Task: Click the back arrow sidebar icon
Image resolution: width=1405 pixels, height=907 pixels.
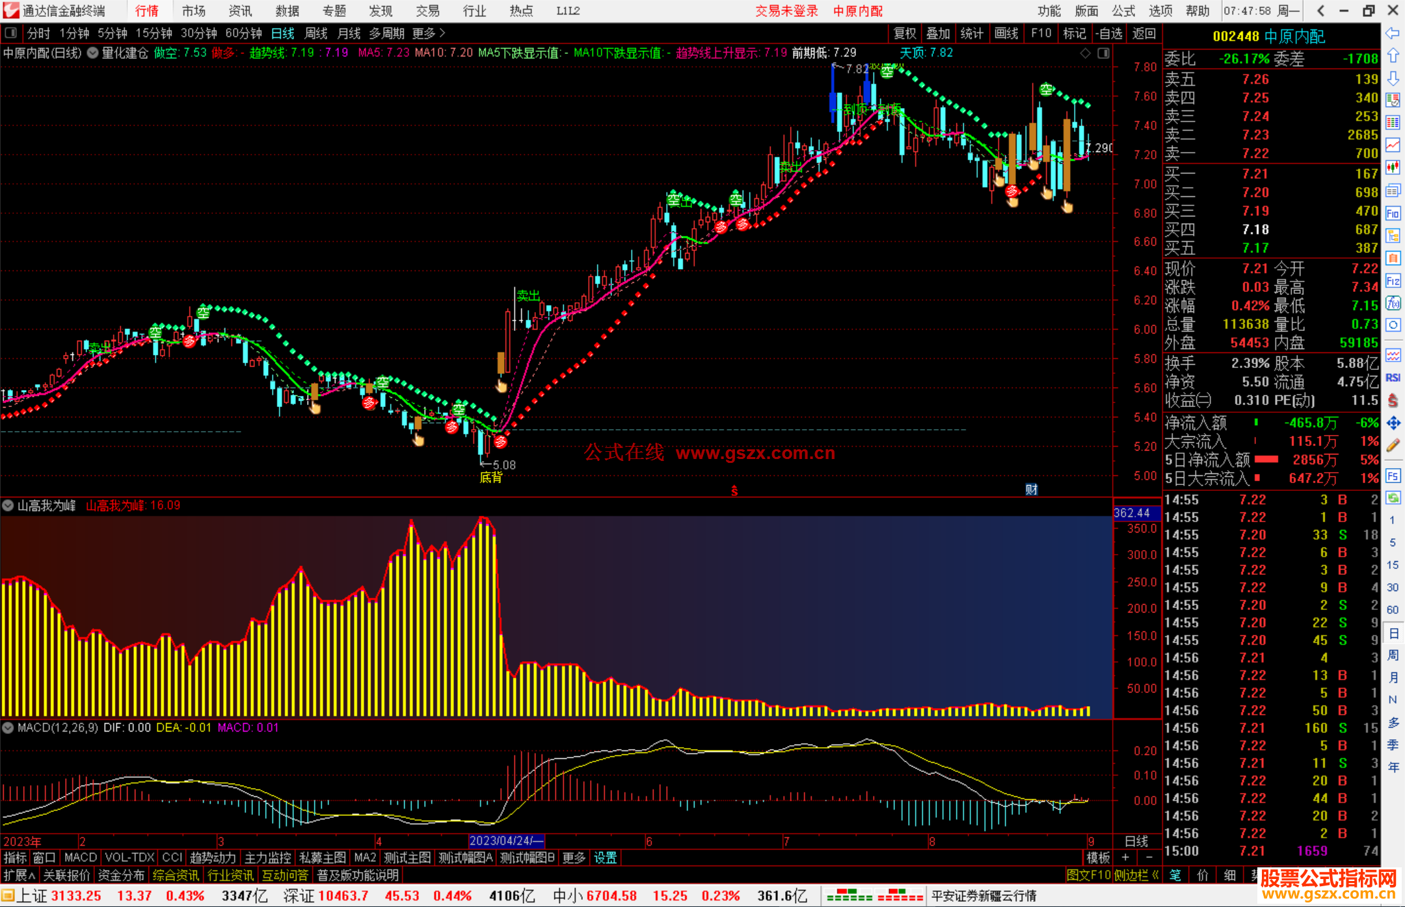Action: pyautogui.click(x=1393, y=33)
